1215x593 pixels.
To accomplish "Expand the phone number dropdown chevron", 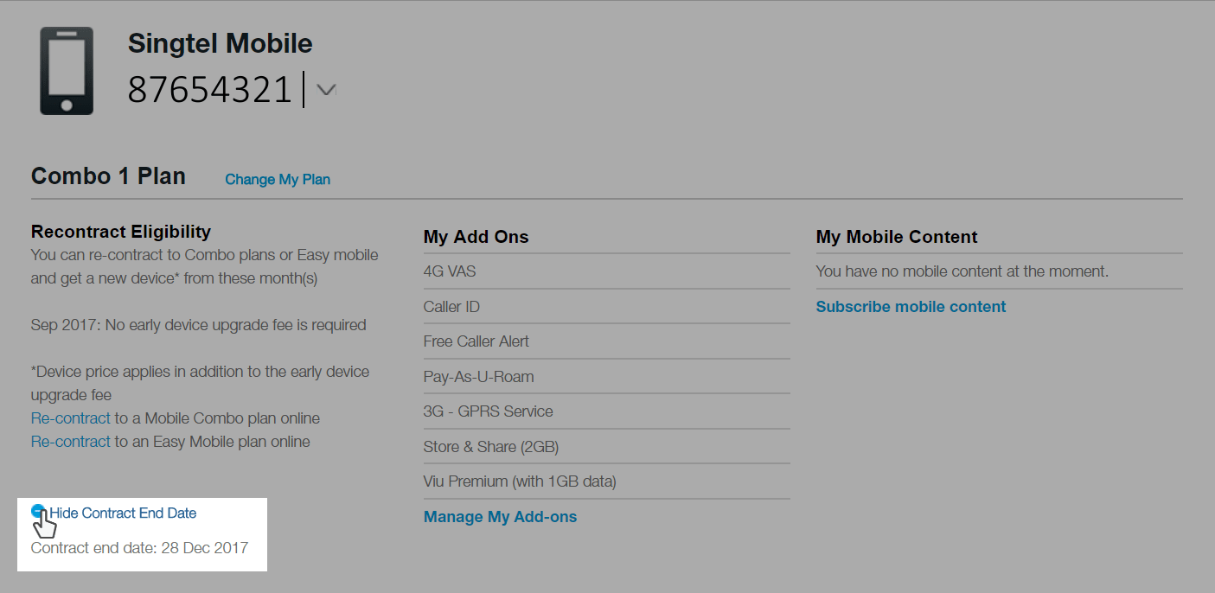I will (x=326, y=90).
